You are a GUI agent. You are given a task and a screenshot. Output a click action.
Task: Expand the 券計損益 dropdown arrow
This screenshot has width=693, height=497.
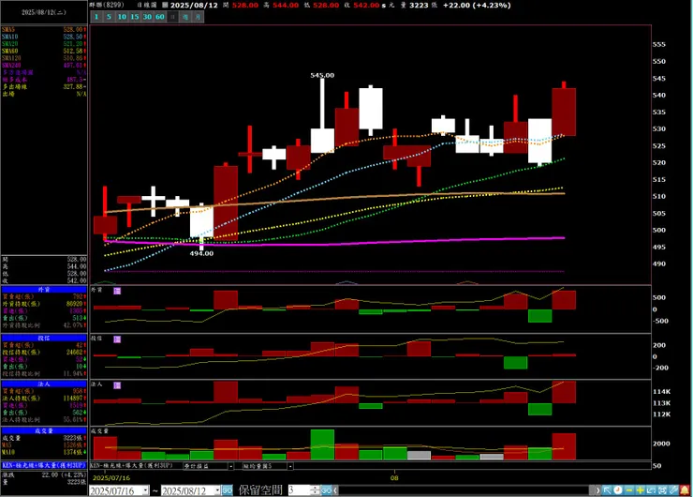pyautogui.click(x=230, y=466)
